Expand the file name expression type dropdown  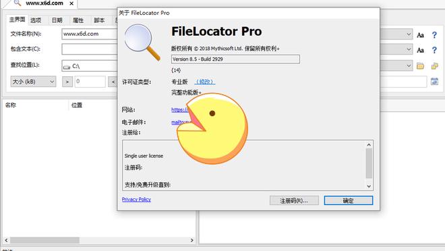coord(409,34)
